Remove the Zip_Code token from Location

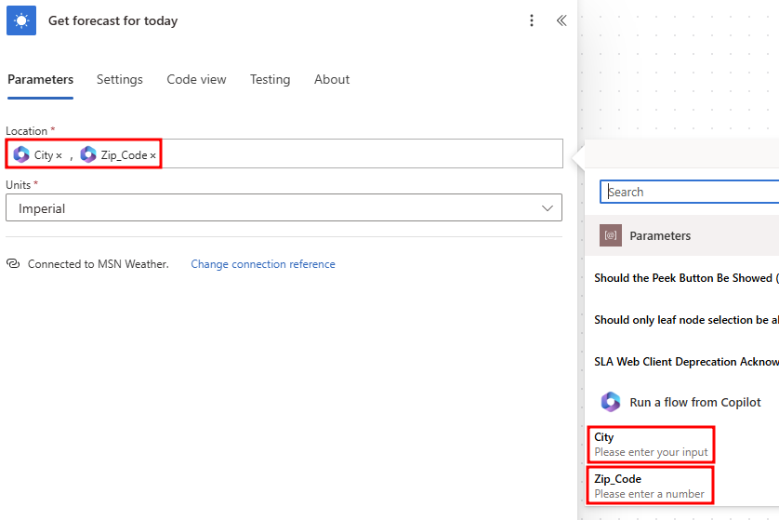tap(153, 155)
